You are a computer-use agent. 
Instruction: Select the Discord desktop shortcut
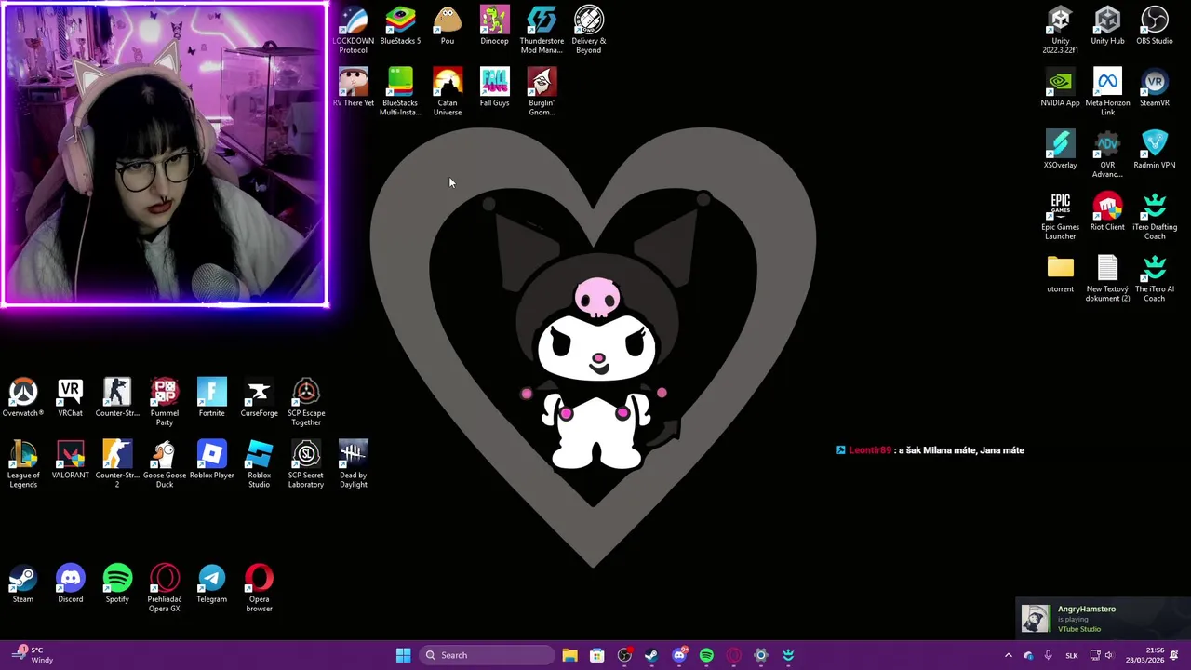click(71, 583)
